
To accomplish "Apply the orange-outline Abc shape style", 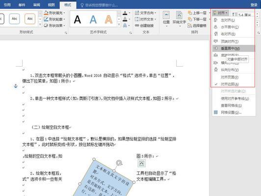I will tap(30, 19).
